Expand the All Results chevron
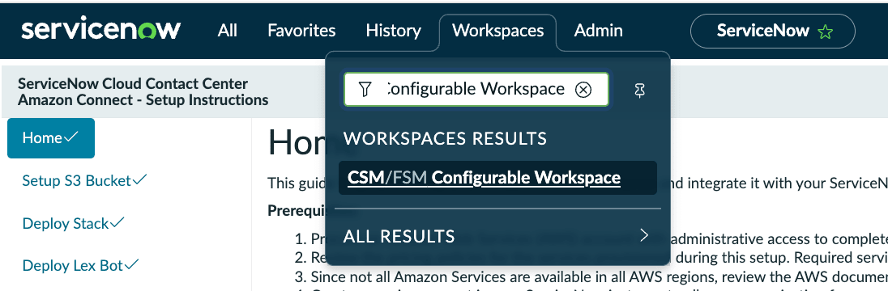 click(x=643, y=235)
